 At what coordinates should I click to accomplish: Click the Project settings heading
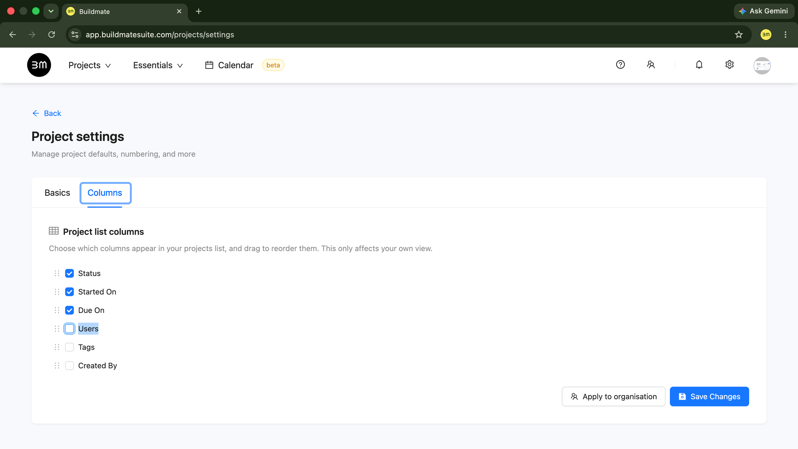click(x=78, y=136)
